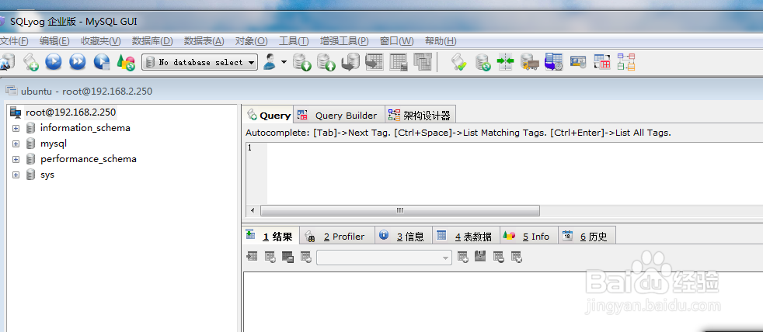Open the 对象(O) menu

[251, 41]
